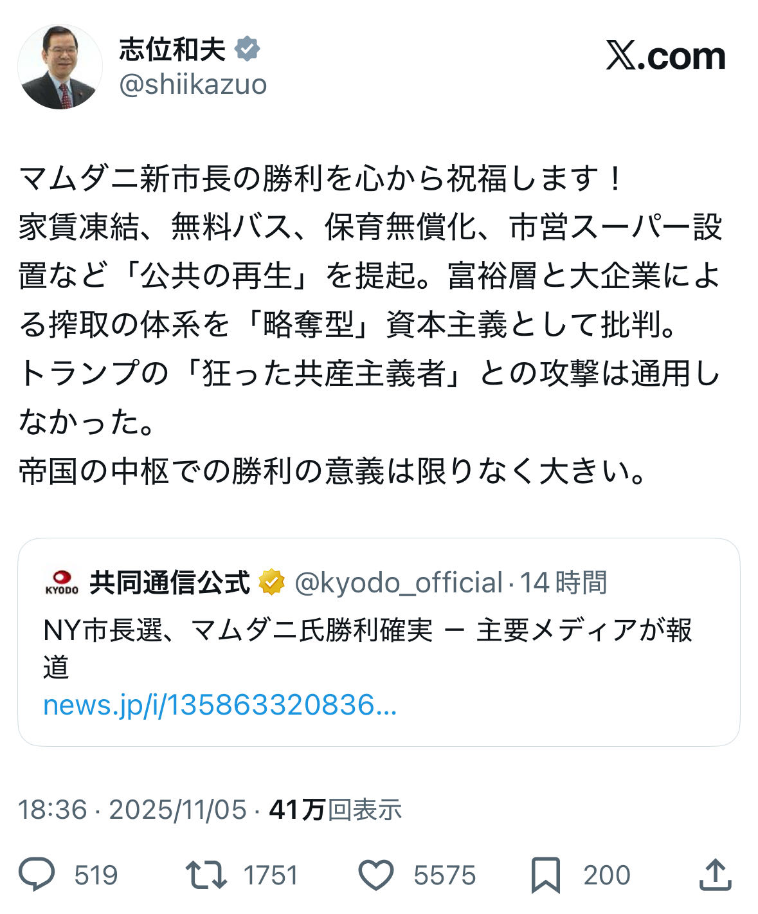Like the post with heart icon
This screenshot has height=914, width=758.
(x=375, y=875)
